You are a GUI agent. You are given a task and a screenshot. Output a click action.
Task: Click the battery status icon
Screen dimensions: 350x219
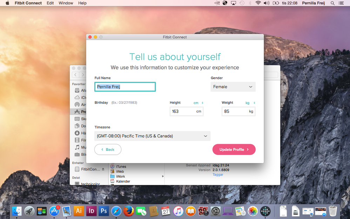pos(276,3)
